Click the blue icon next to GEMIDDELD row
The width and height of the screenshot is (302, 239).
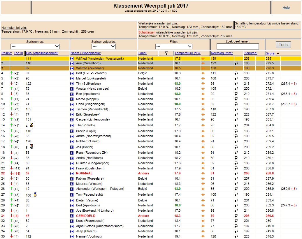[72, 216]
